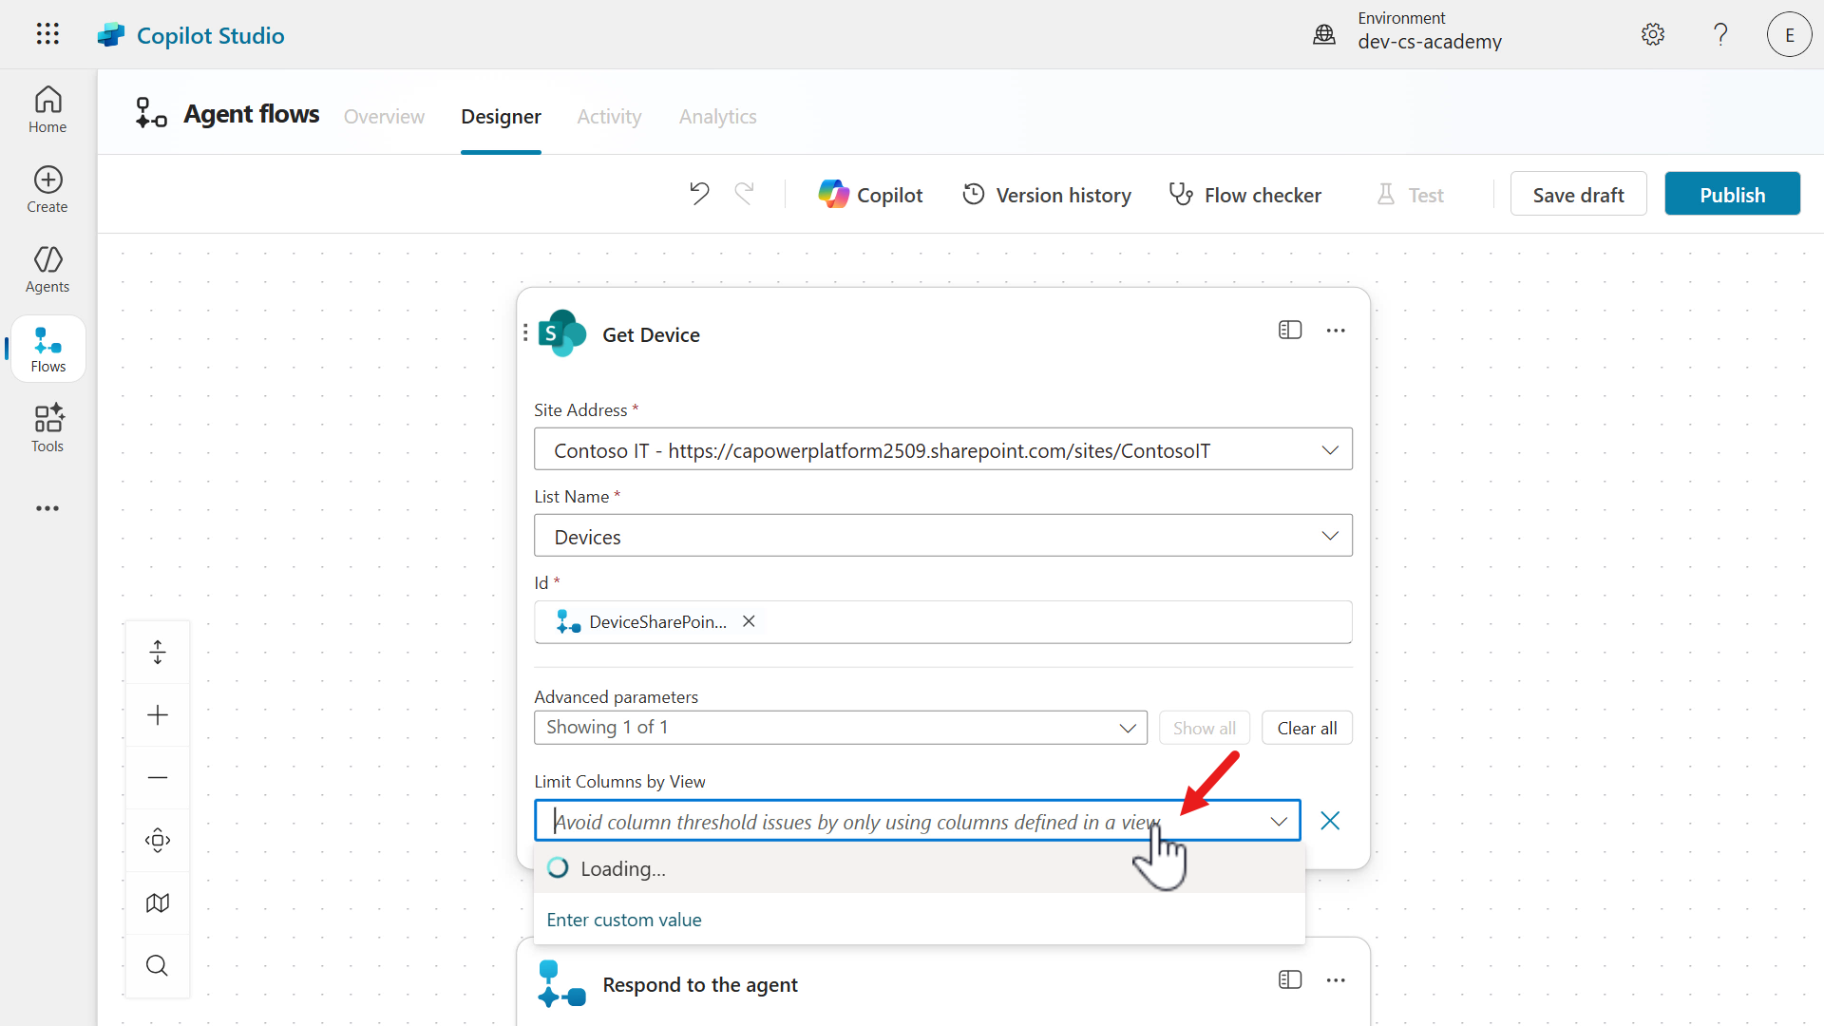Click the fit-to-view canvas icon
Screen dimensions: 1824x1026
pos(158,840)
